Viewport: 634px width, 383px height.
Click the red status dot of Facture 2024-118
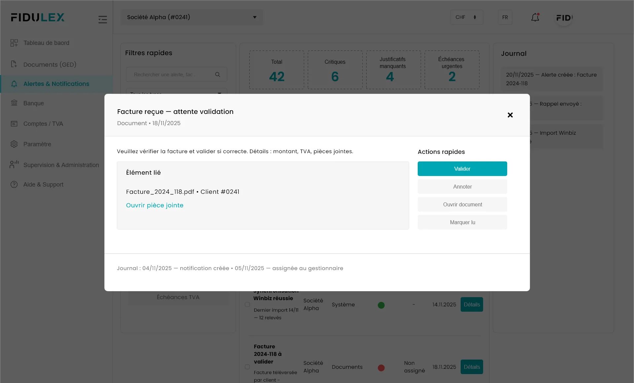coord(381,367)
